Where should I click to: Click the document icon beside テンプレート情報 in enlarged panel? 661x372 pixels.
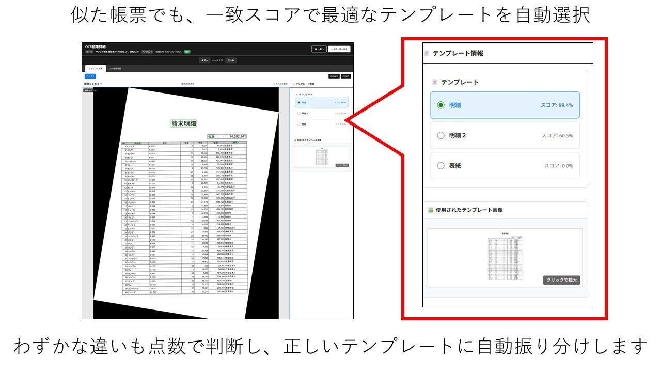point(427,53)
